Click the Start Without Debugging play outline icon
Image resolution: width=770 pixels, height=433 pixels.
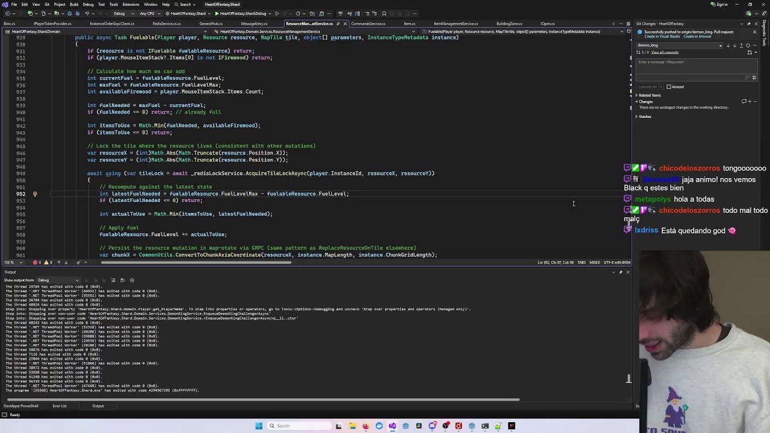277,13
